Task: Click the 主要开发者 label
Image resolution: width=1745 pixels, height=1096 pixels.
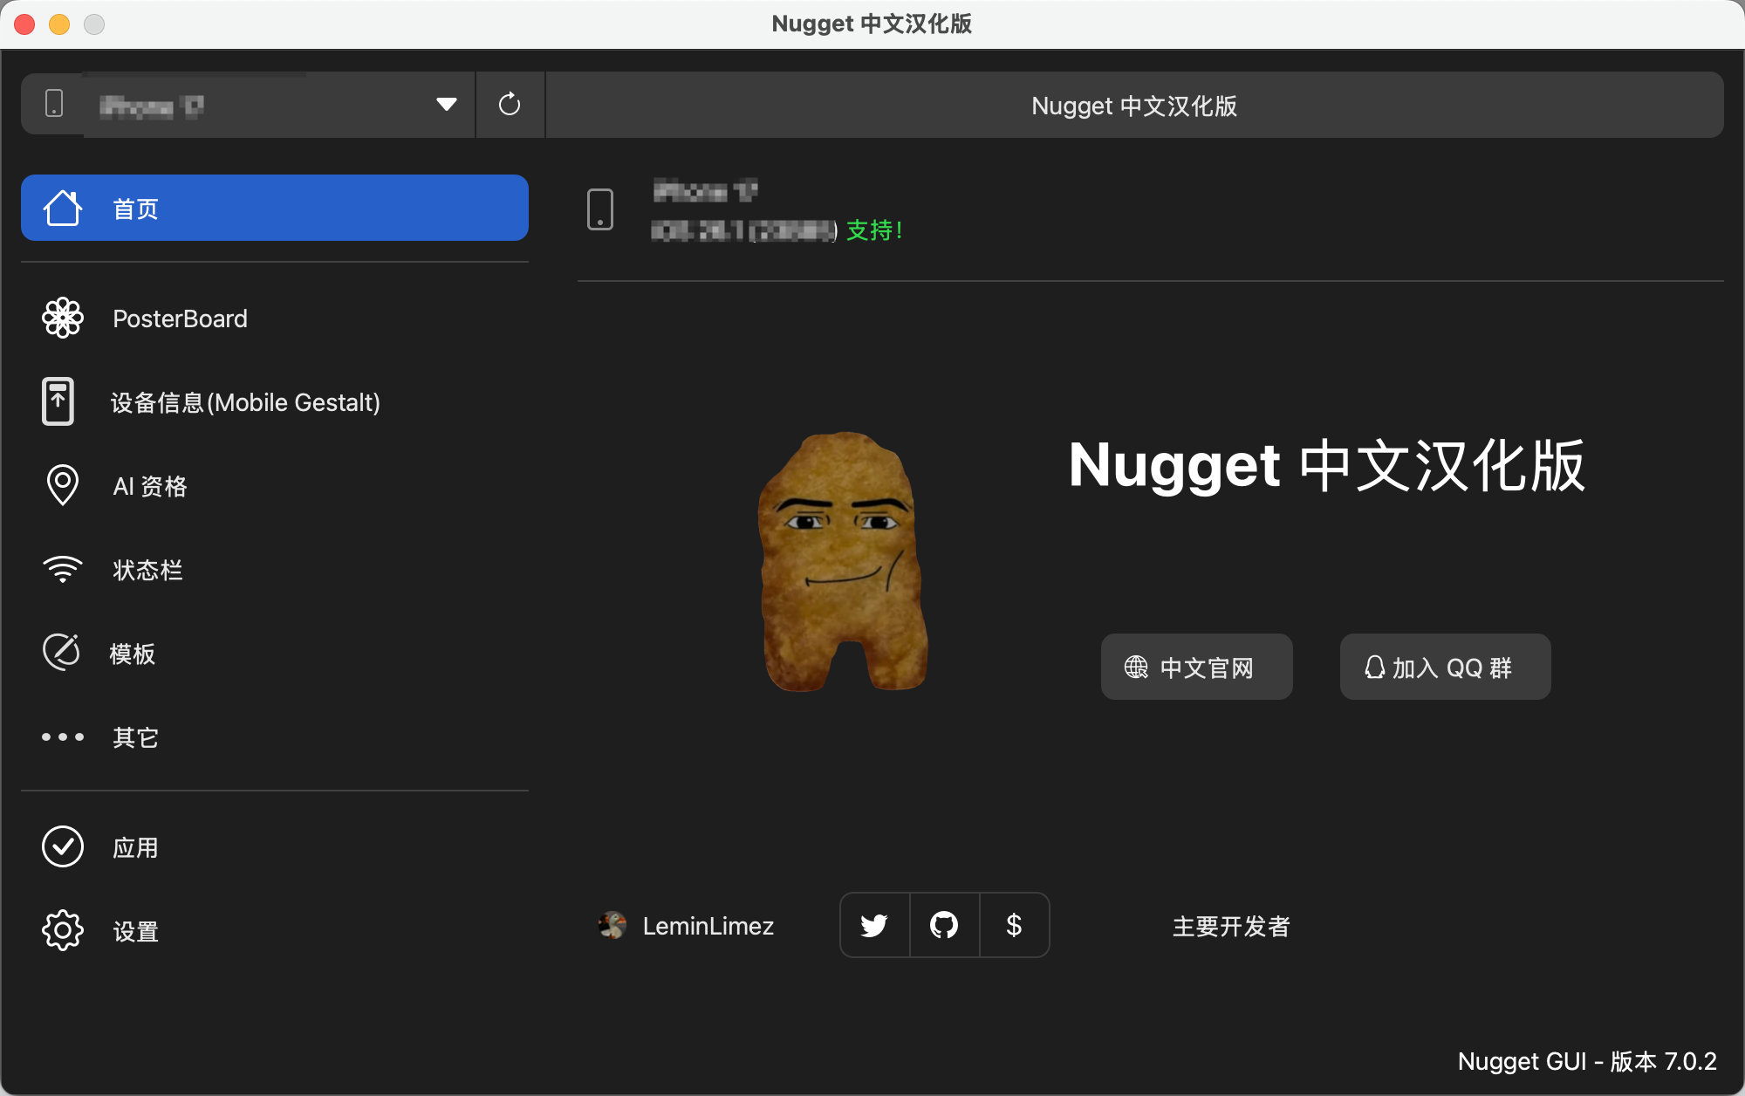Action: pyautogui.click(x=1231, y=926)
